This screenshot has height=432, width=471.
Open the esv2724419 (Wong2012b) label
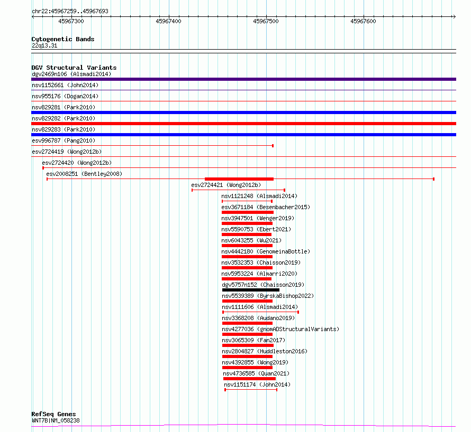[67, 152]
